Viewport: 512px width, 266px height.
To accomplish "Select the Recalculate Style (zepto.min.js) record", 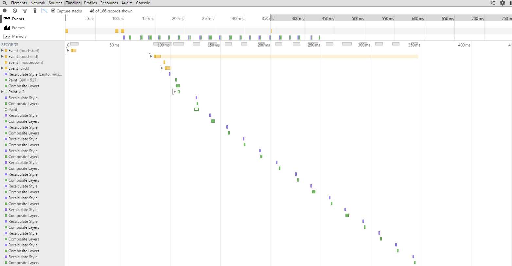I will click(x=32, y=74).
